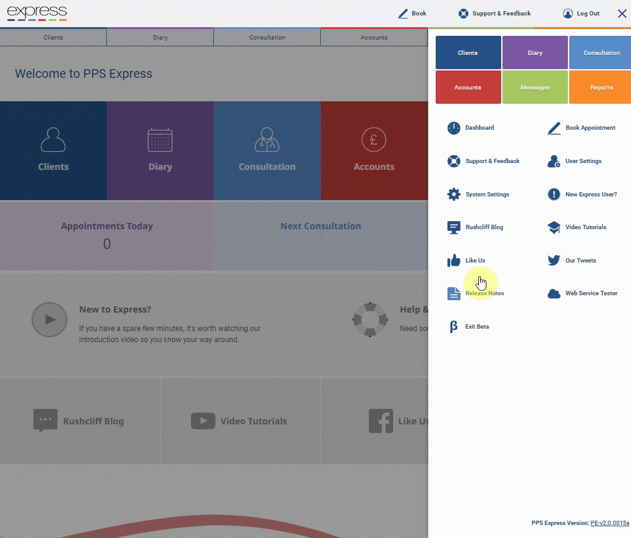Click the Release Notes document icon
This screenshot has height=538, width=631.
[x=454, y=293]
